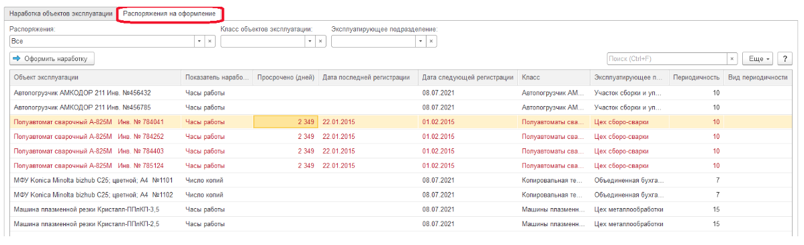The image size is (804, 245).
Task: Open help with the ? button
Action: [x=785, y=58]
